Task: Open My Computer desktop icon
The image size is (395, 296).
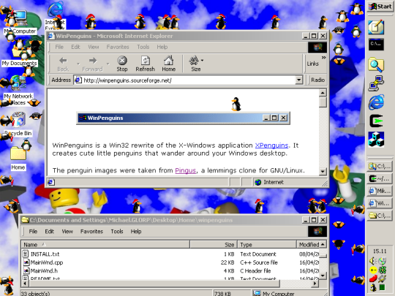Action: [20, 22]
